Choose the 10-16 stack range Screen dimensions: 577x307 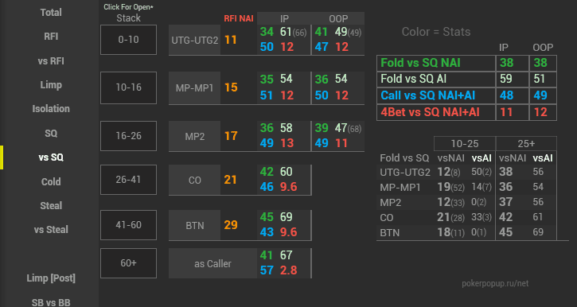128,87
